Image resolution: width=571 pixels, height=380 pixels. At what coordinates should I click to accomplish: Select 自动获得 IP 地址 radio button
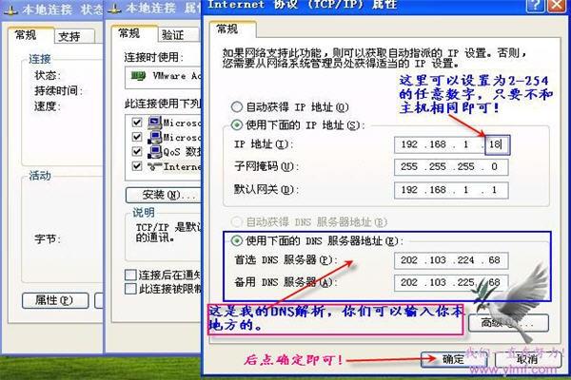[237, 107]
